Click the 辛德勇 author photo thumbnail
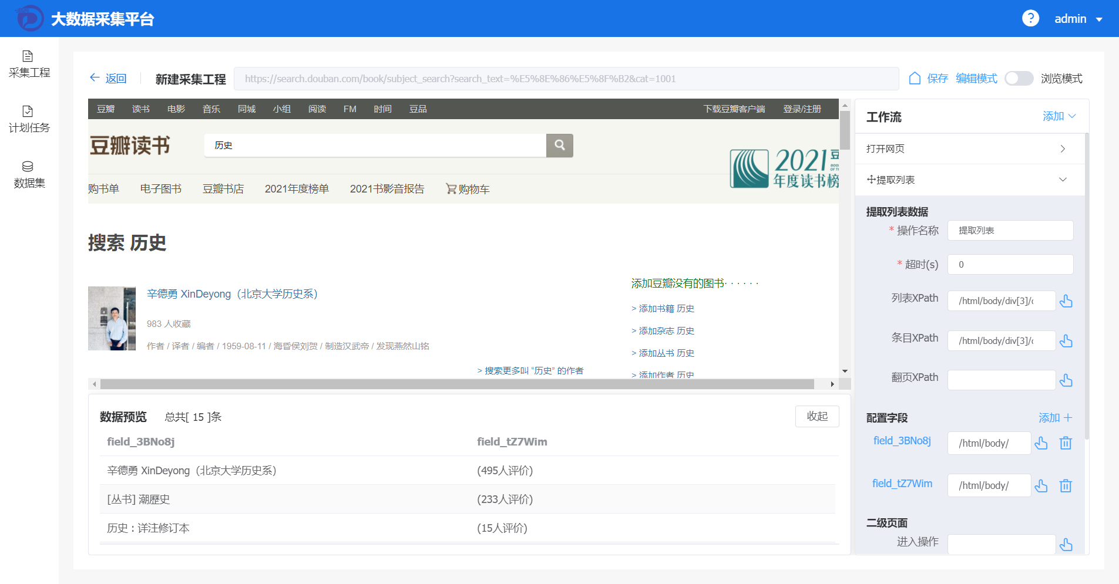 point(112,318)
